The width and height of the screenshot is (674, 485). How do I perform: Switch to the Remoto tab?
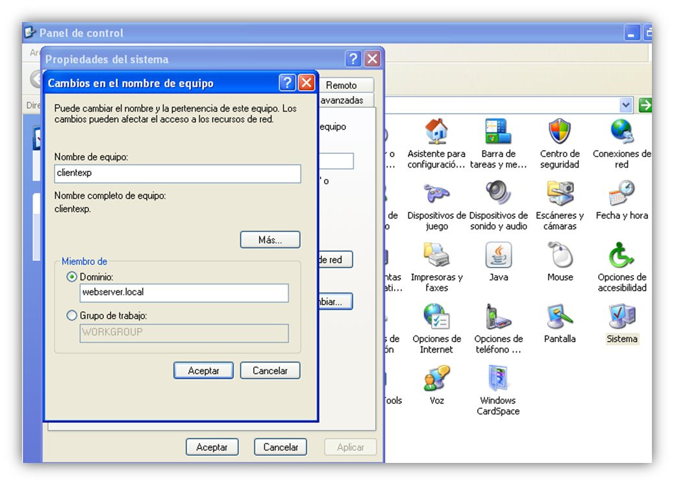point(342,85)
